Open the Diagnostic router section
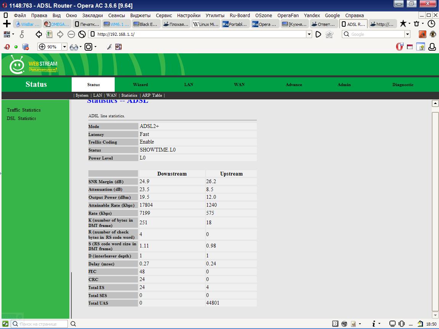439x329 pixels. 403,85
